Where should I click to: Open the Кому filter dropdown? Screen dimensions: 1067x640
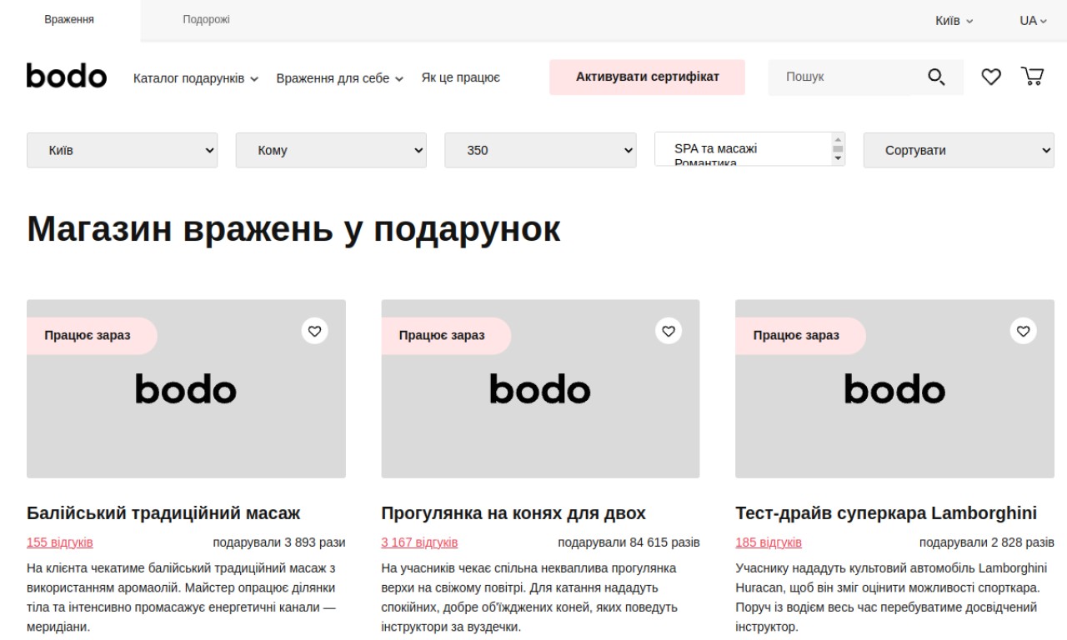pos(331,150)
